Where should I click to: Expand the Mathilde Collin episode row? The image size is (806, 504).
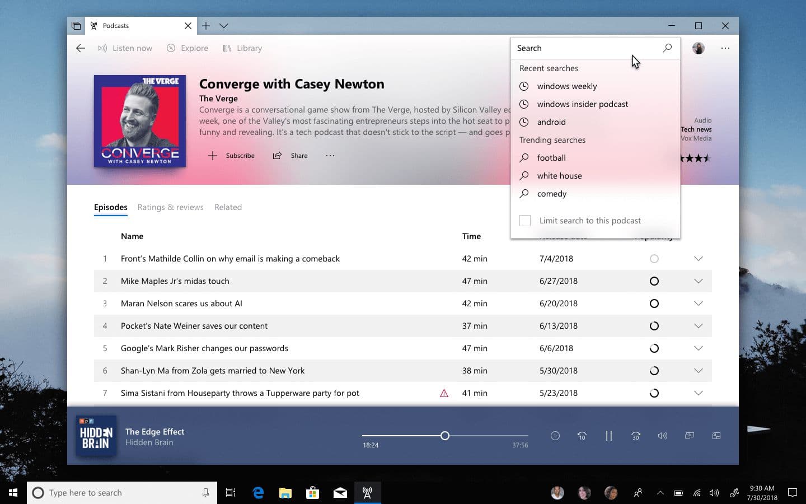point(699,259)
